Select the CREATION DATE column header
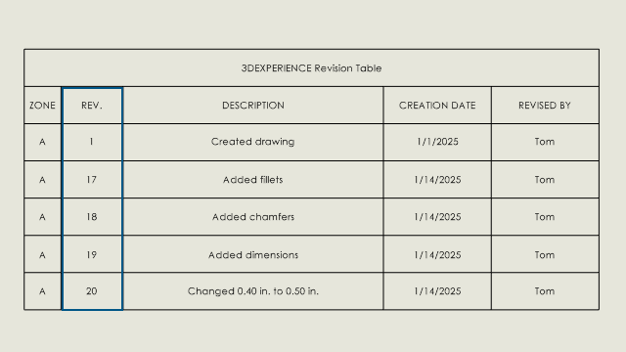This screenshot has width=626, height=352. [x=437, y=106]
